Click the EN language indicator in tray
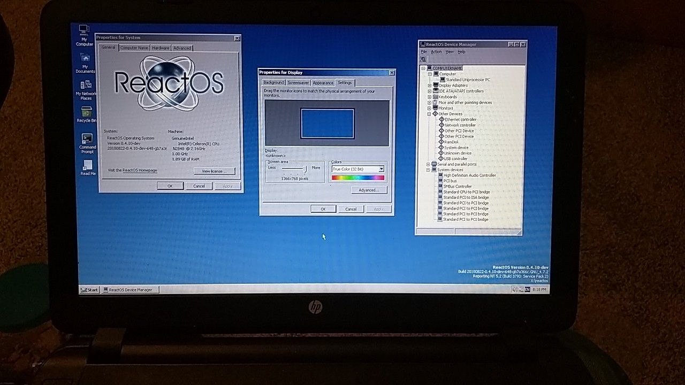The width and height of the screenshot is (685, 385). (x=527, y=289)
